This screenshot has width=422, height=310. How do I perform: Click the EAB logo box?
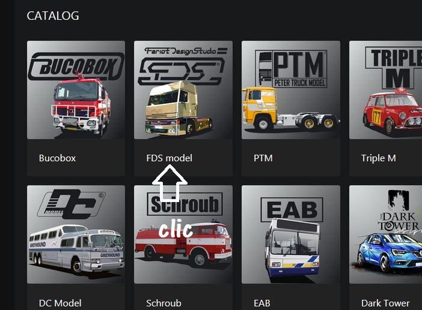coord(292,210)
